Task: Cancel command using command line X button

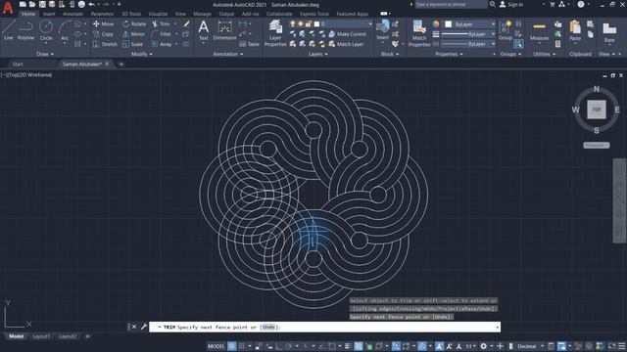Action: pos(134,327)
